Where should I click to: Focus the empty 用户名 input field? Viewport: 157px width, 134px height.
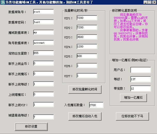(x=140, y=70)
